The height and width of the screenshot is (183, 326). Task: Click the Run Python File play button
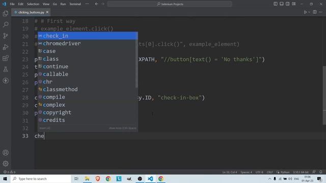coord(305,12)
